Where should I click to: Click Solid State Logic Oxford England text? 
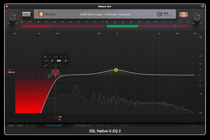[x=105, y=14]
